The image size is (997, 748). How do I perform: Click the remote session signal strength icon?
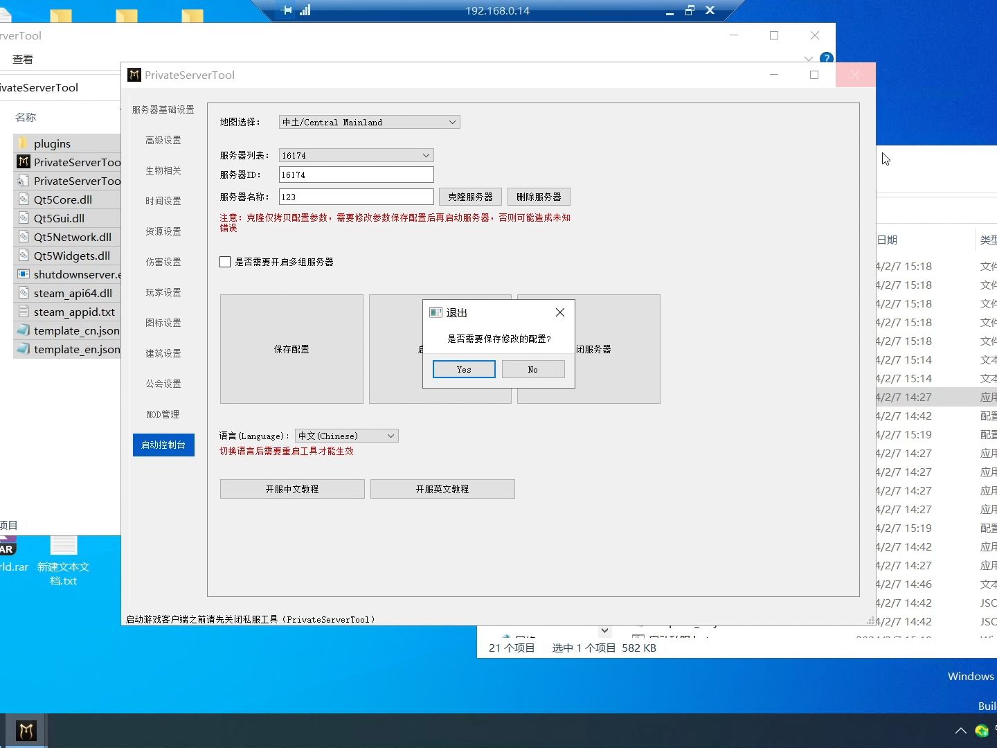click(x=305, y=10)
